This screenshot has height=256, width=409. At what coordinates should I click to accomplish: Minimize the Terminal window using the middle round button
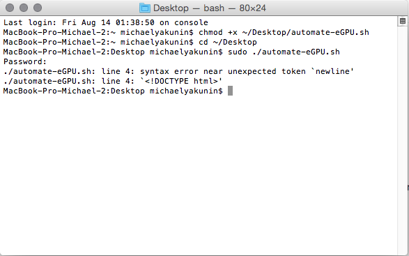tap(24, 8)
